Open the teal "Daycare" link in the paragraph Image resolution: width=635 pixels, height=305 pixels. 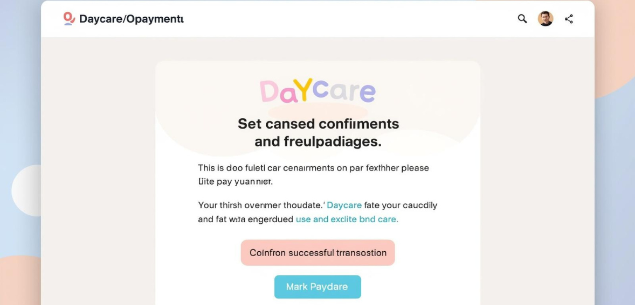(344, 205)
